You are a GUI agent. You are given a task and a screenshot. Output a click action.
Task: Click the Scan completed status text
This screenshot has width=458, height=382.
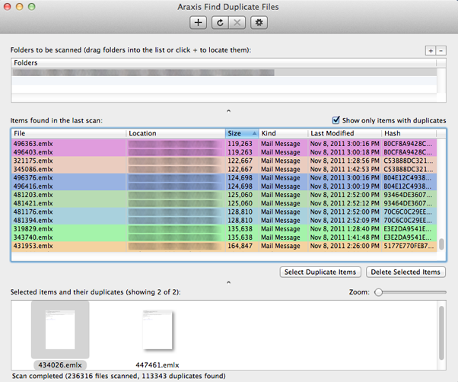[119, 376]
